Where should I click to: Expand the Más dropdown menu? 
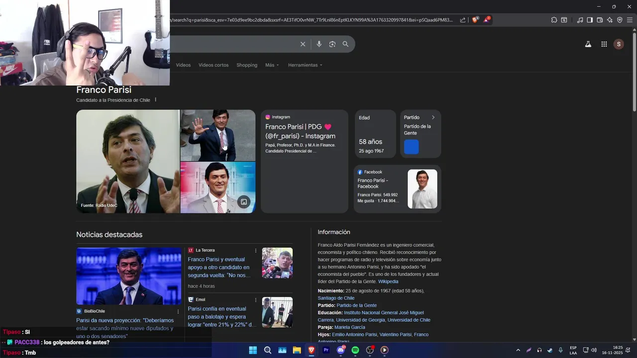click(x=272, y=65)
